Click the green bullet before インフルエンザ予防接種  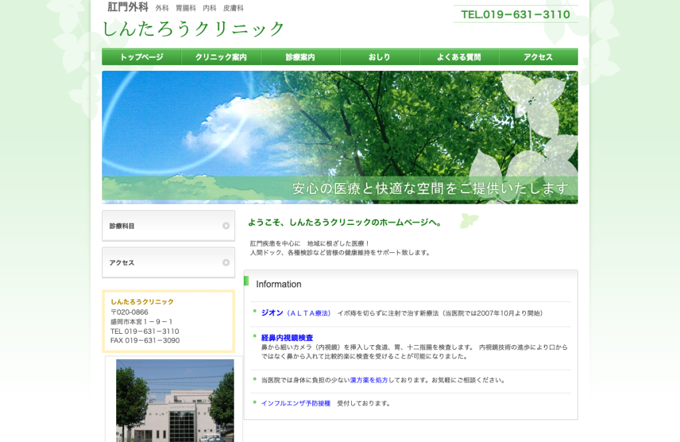point(254,402)
